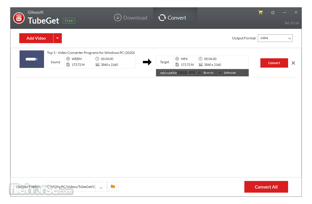Click the source 3840 x 2160 resolution
Screen dimensions: 312x204
point(109,65)
